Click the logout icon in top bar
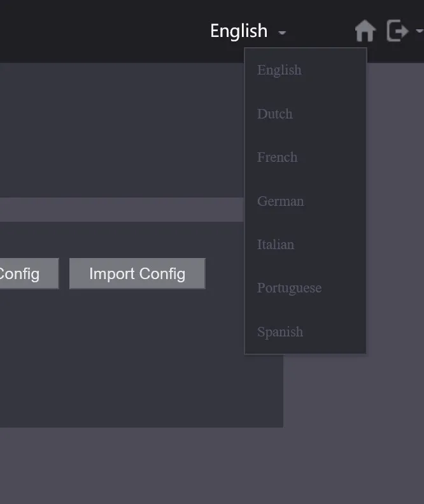This screenshot has width=424, height=504. tap(398, 31)
